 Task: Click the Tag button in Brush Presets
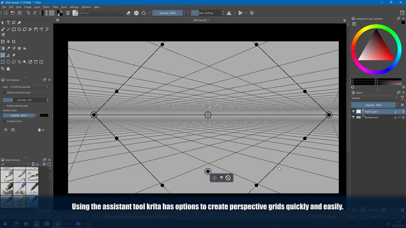[36, 164]
